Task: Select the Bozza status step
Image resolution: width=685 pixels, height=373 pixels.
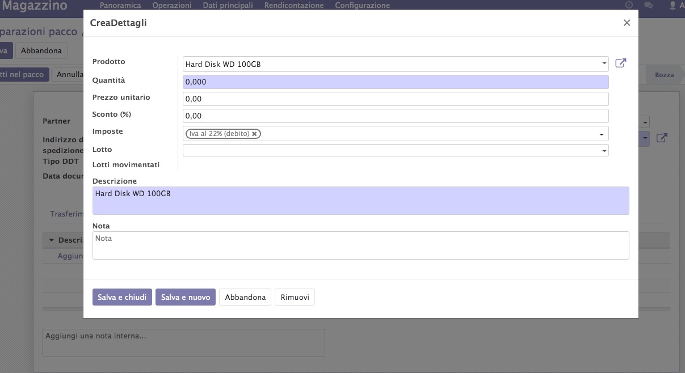Action: tap(665, 74)
